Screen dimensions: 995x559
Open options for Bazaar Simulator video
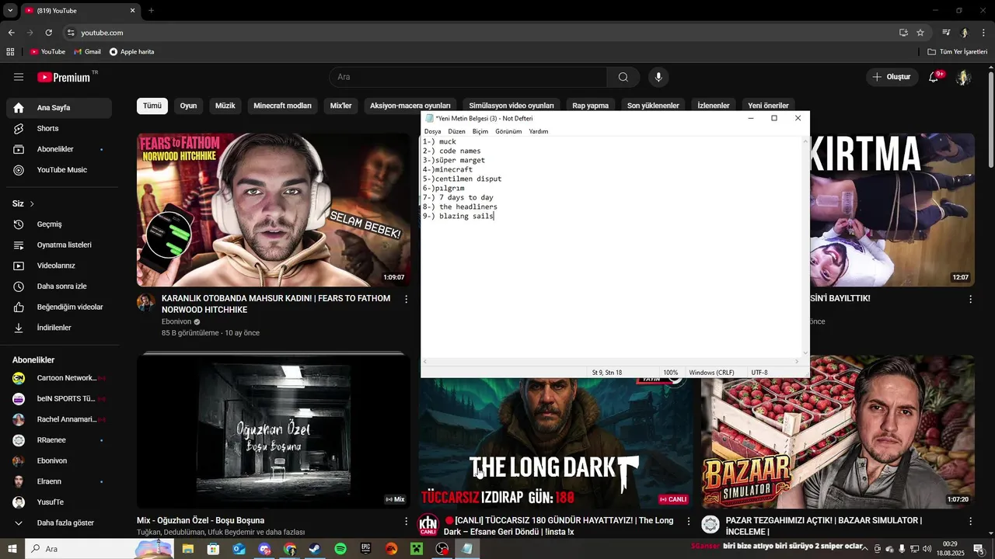coord(970,521)
